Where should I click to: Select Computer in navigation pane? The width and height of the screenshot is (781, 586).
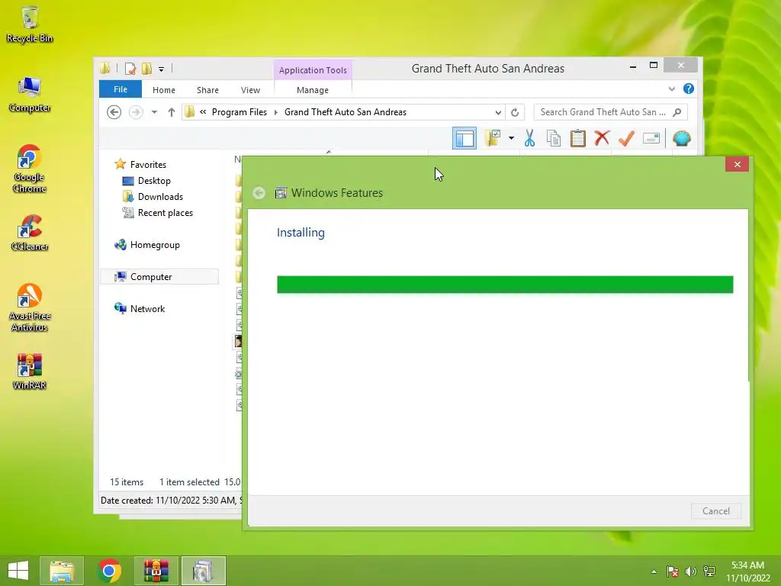pyautogui.click(x=159, y=276)
